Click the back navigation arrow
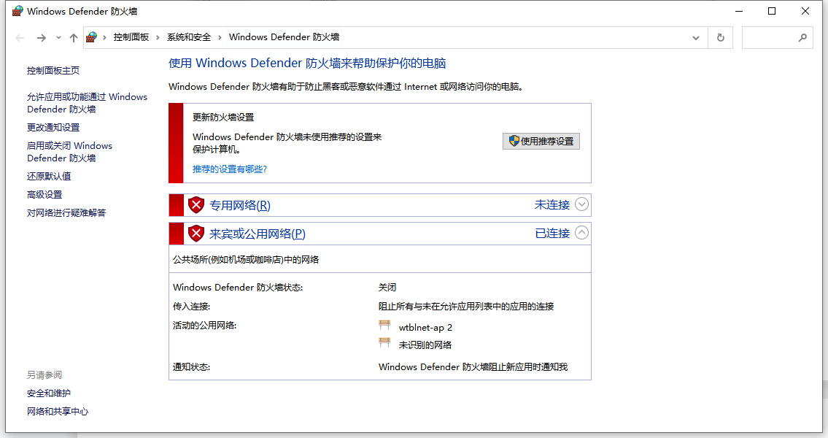Screen dimensions: 828x438 pos(20,37)
